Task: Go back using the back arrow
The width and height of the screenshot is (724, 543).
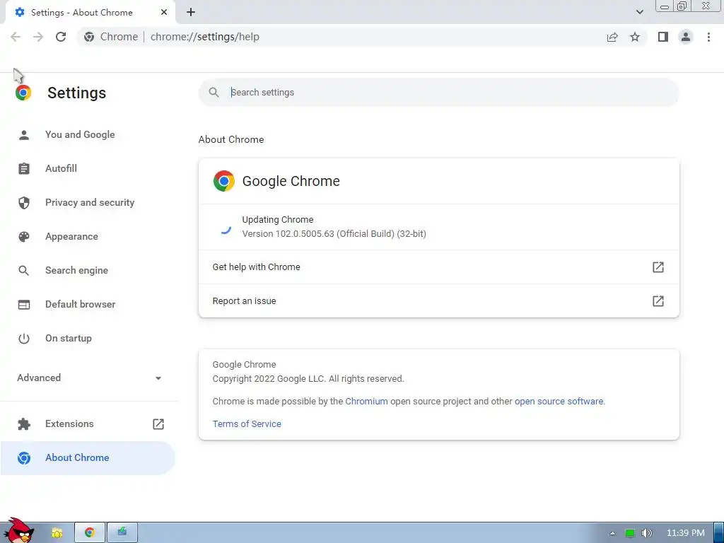Action: coord(16,37)
